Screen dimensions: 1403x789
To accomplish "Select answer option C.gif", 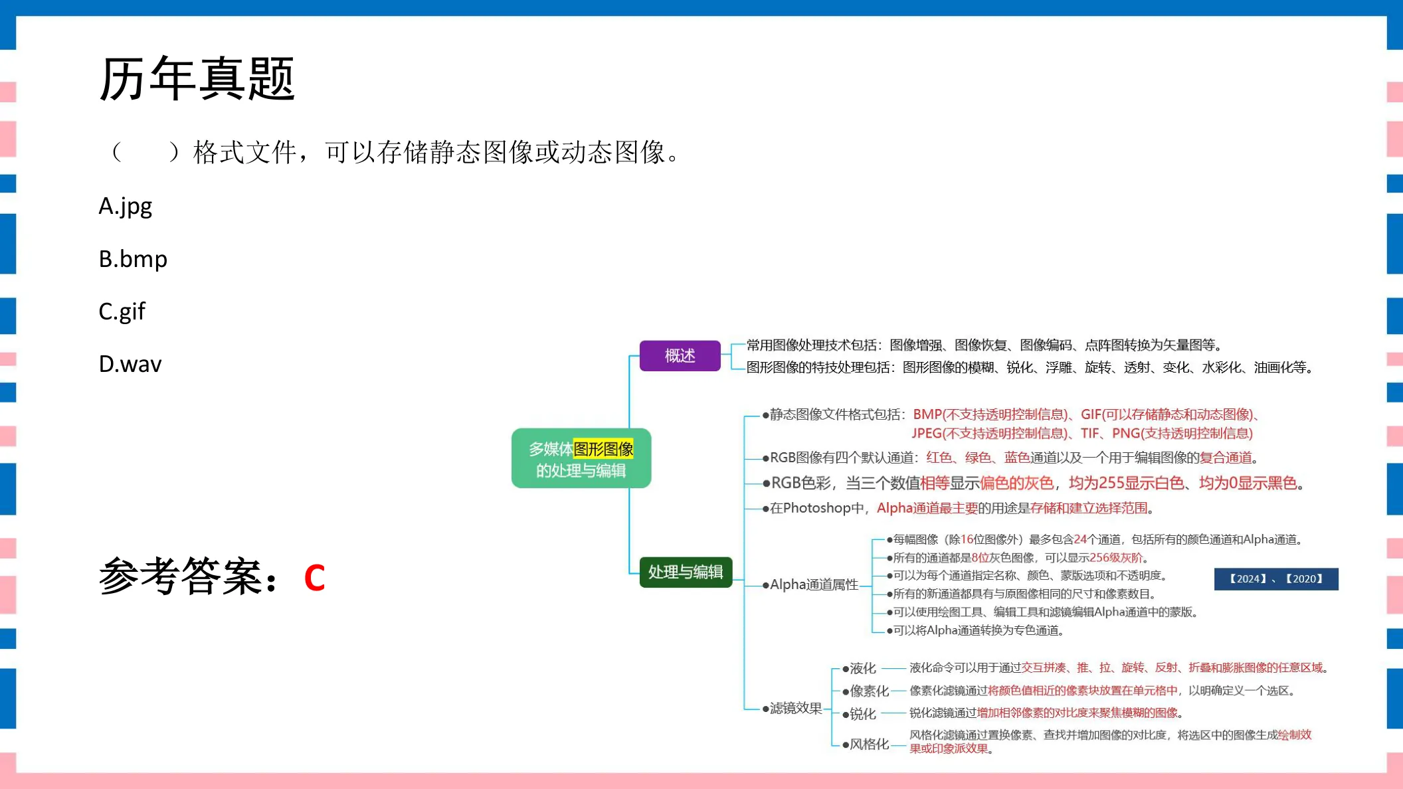I will click(x=122, y=311).
